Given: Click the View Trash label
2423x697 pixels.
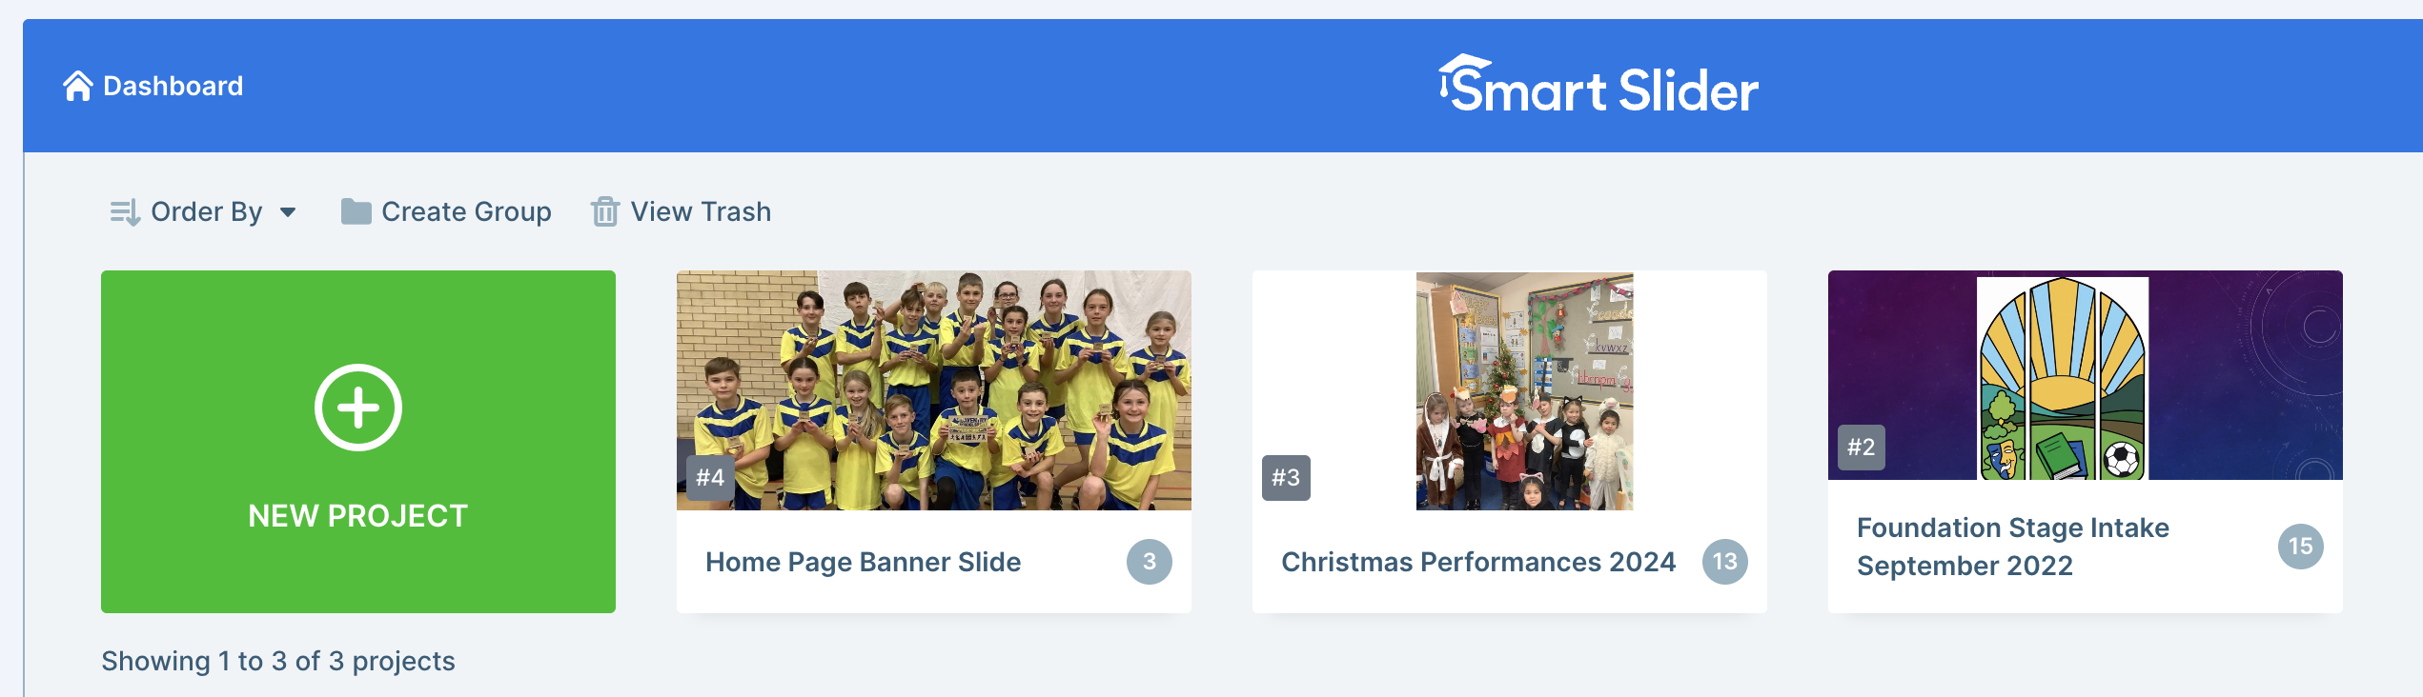Looking at the screenshot, I should (701, 211).
